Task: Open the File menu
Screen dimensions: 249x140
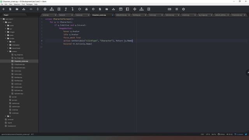Action: [2, 4]
